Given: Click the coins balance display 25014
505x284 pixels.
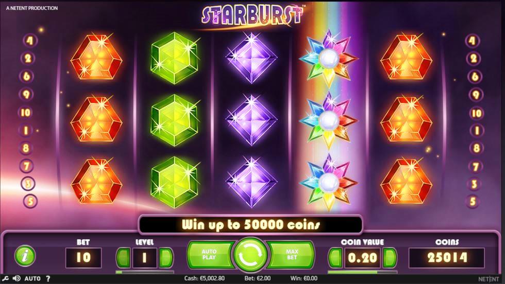Looking at the screenshot, I should pos(447,258).
